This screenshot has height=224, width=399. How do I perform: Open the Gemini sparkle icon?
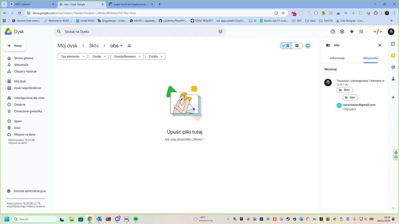click(x=352, y=31)
